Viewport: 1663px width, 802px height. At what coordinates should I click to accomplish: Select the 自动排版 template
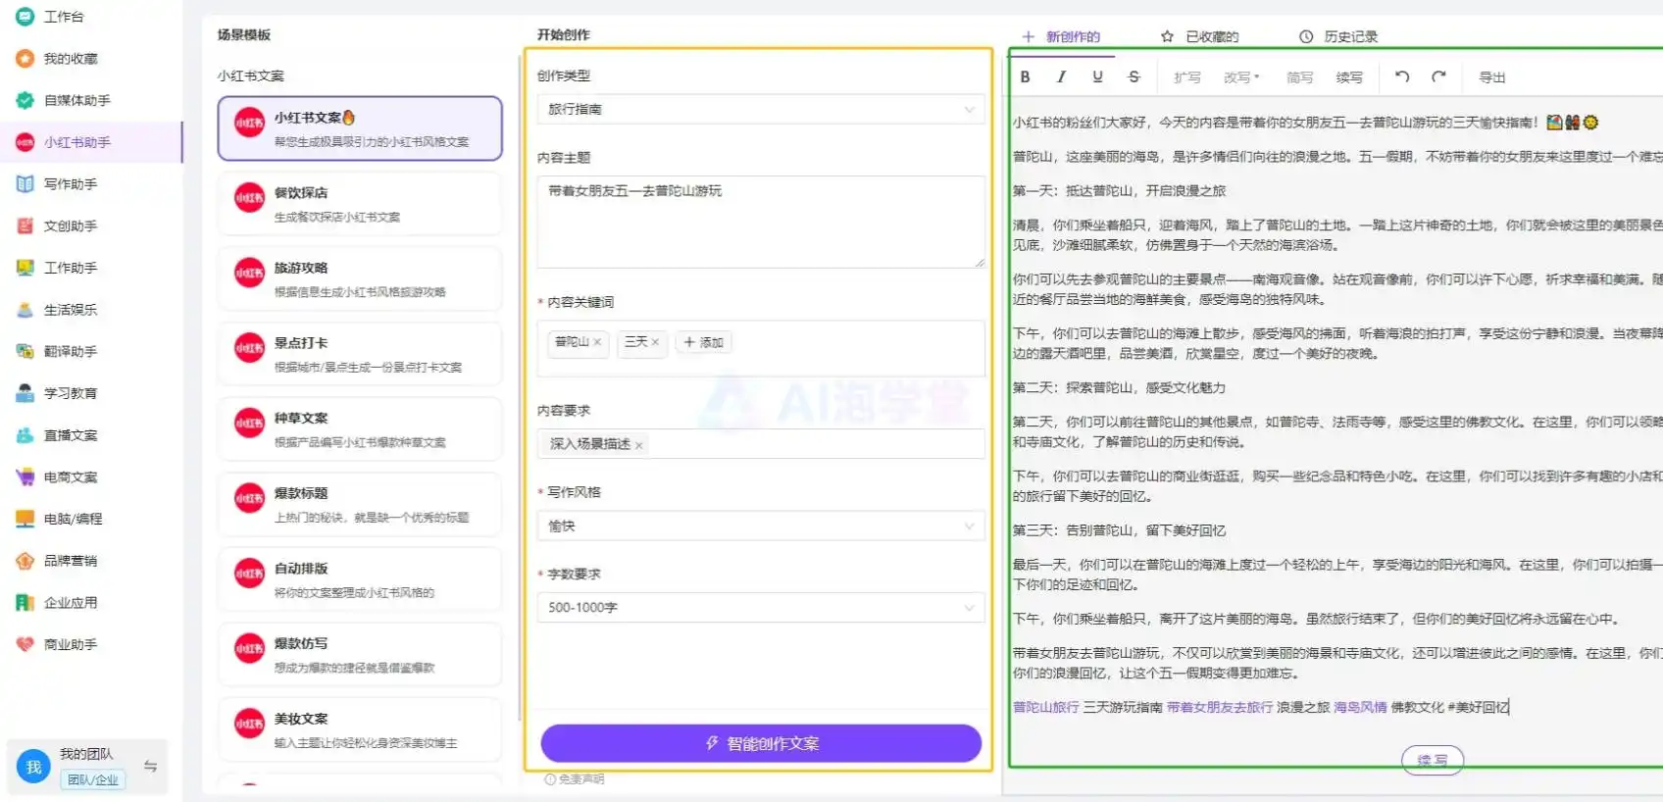tap(360, 579)
